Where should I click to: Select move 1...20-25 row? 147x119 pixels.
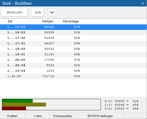click(x=73, y=60)
